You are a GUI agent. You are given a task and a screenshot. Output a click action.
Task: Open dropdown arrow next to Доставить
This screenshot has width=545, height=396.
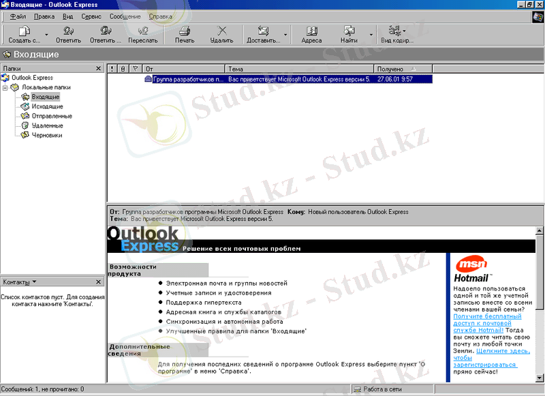pyautogui.click(x=285, y=34)
